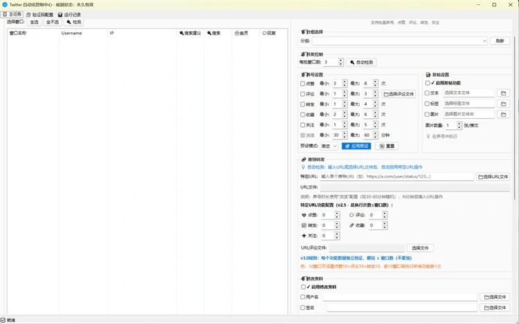Image resolution: width=519 pixels, height=324 pixels.
Task: Check the 文本 checkbox in 发帖设置
Action: pos(427,93)
